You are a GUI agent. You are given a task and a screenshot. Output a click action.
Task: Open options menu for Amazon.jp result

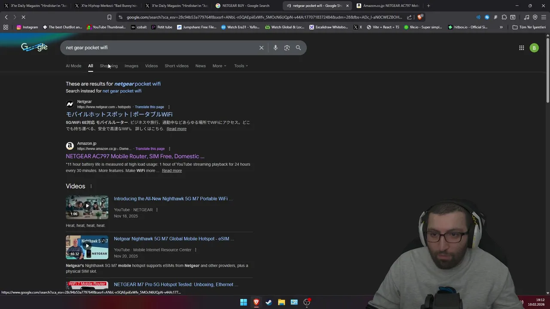coord(169,149)
